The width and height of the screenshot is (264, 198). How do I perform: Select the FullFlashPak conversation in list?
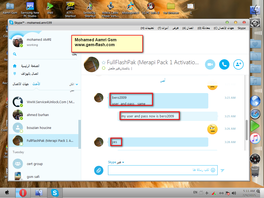point(44,141)
